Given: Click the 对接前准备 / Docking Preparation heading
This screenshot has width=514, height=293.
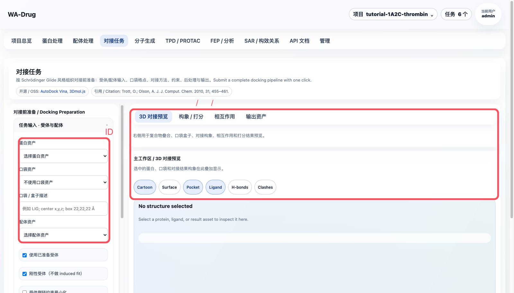Looking at the screenshot, I should (x=49, y=112).
